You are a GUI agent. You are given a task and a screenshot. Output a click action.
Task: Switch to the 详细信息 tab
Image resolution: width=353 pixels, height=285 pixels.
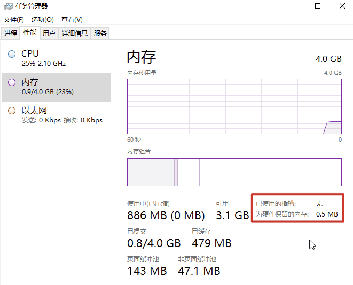(75, 33)
